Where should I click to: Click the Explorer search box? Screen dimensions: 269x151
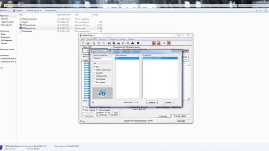click(x=253, y=5)
